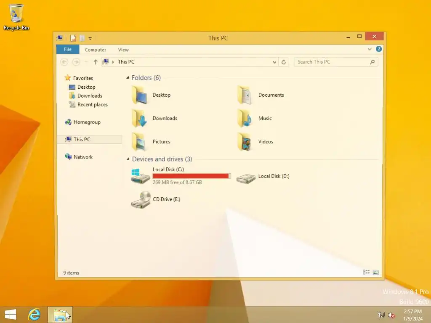Collapse the Folders (6) group

coord(128,78)
